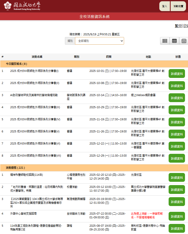Image resolution: width=188 pixels, height=234 pixels.
Task: Switch language to EN
Action: click(185, 26)
